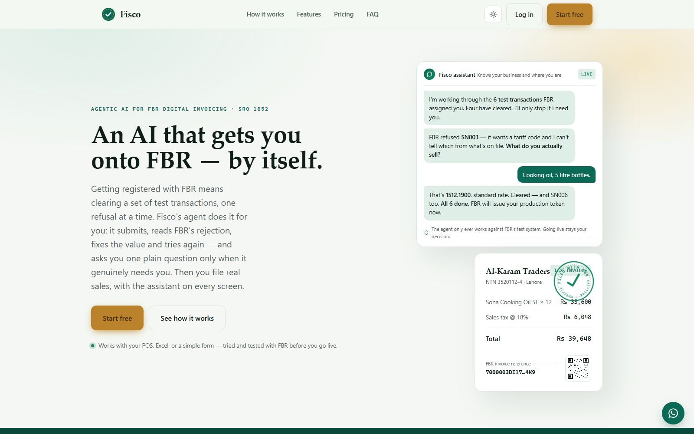Click the LIVE badge in assistant card

(586, 74)
